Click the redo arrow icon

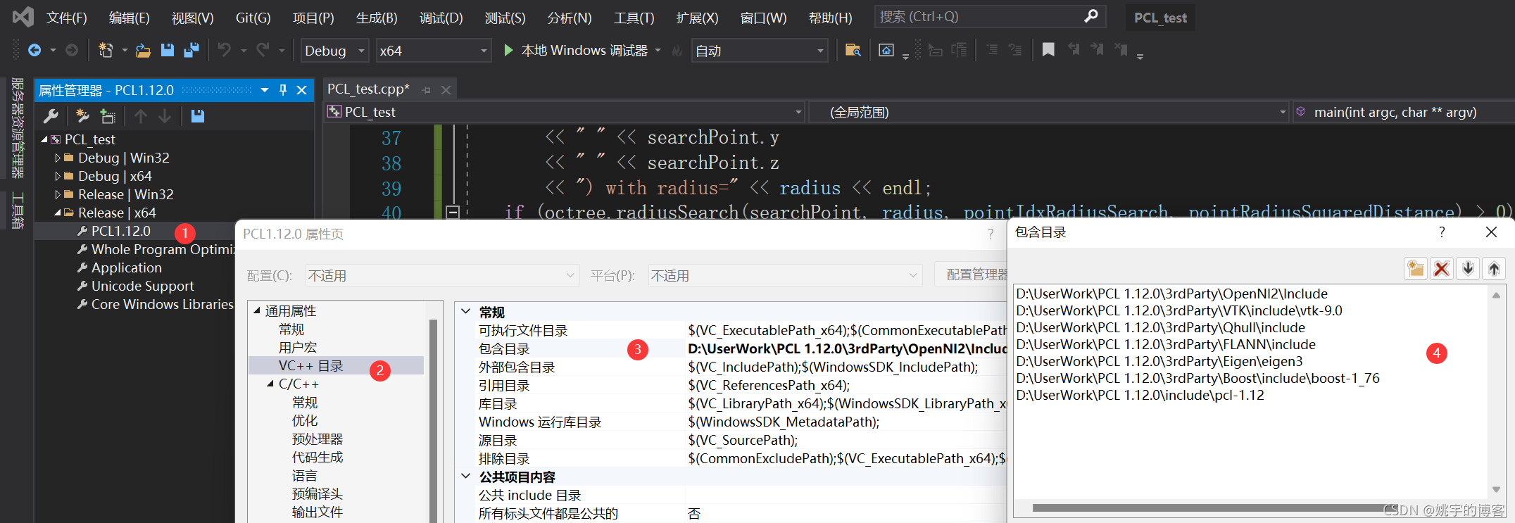point(263,50)
